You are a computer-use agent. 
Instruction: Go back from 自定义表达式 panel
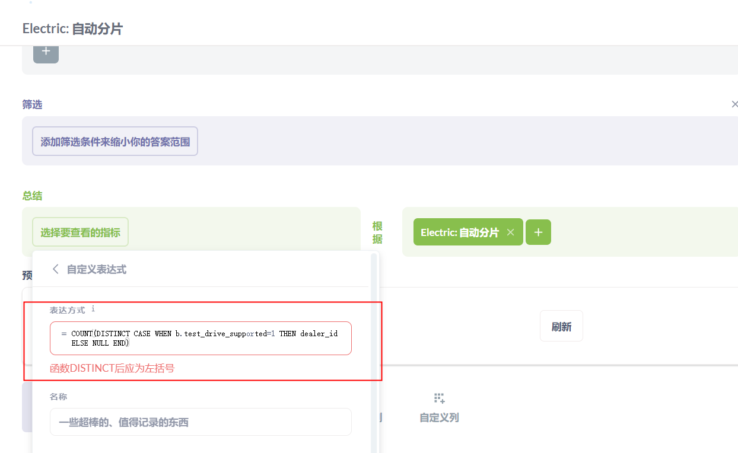coord(56,269)
